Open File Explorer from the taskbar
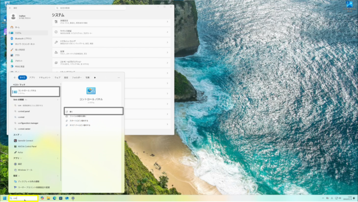This screenshot has width=358, height=202. coord(48,198)
